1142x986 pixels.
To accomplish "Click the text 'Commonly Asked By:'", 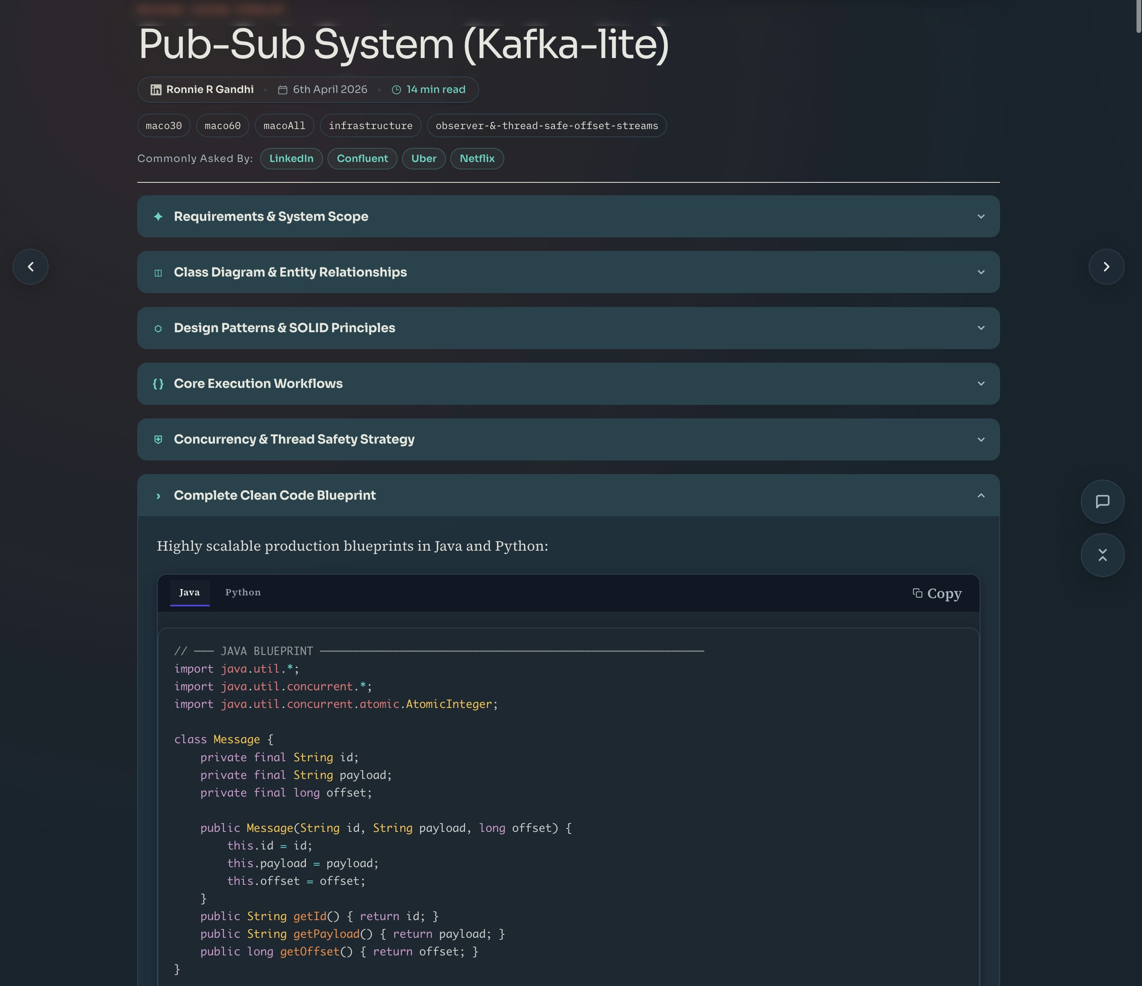I will (195, 159).
